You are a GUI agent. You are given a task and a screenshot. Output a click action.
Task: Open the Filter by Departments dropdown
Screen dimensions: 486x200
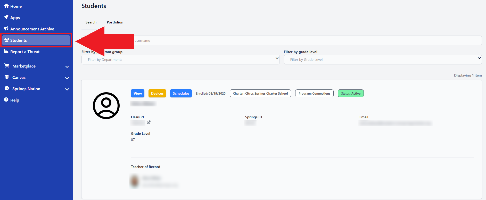(180, 60)
